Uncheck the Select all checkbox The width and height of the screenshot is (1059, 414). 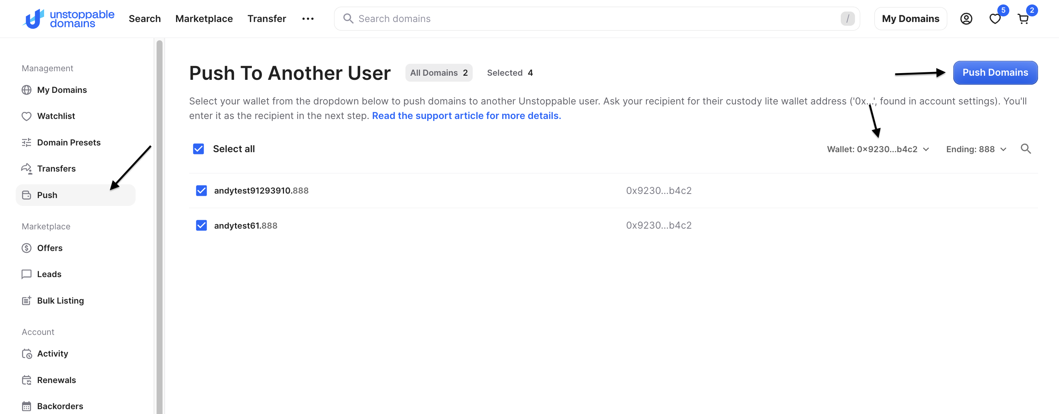click(198, 149)
